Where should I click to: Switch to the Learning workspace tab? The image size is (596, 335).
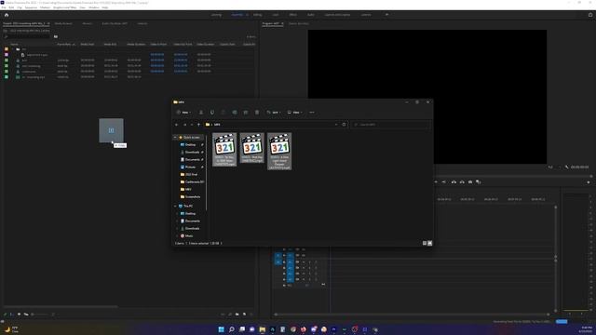pos(216,15)
